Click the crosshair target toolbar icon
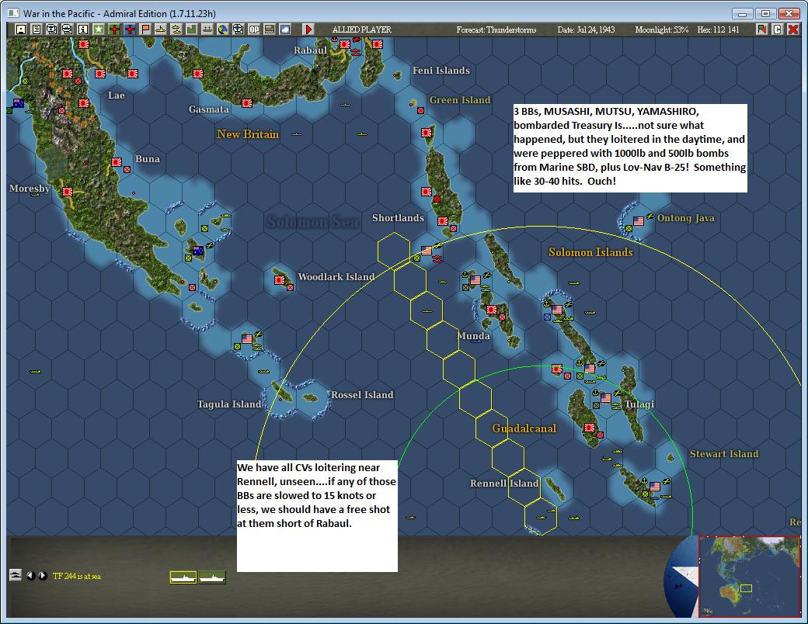 238,29
